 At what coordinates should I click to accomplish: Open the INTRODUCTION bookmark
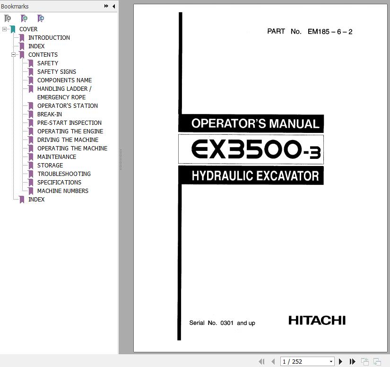tap(49, 38)
